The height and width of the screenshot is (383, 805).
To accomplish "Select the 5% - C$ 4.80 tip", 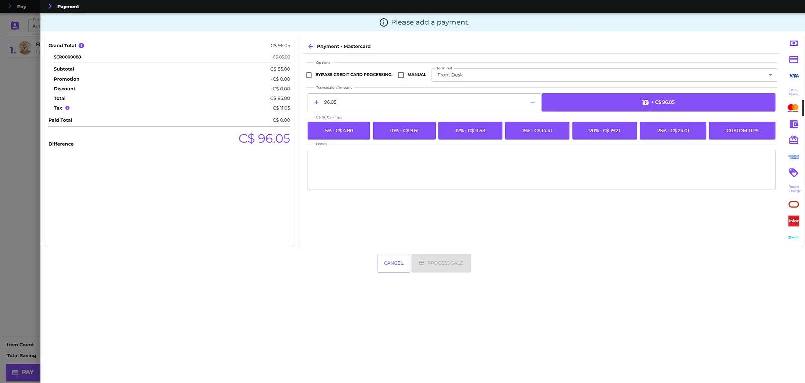I will click(x=339, y=131).
